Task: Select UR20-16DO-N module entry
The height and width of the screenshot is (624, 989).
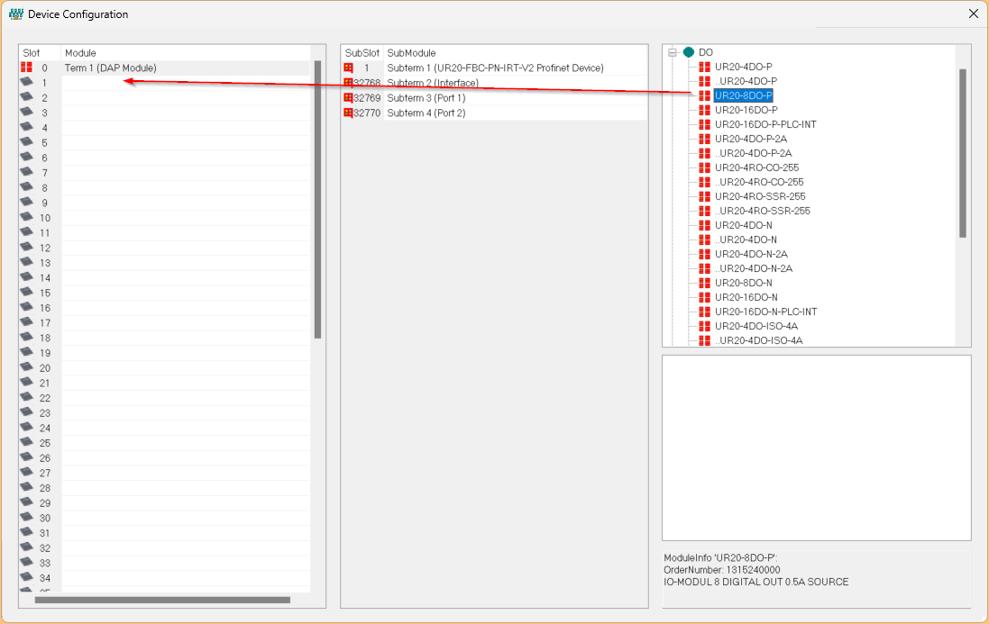Action: pyautogui.click(x=746, y=297)
